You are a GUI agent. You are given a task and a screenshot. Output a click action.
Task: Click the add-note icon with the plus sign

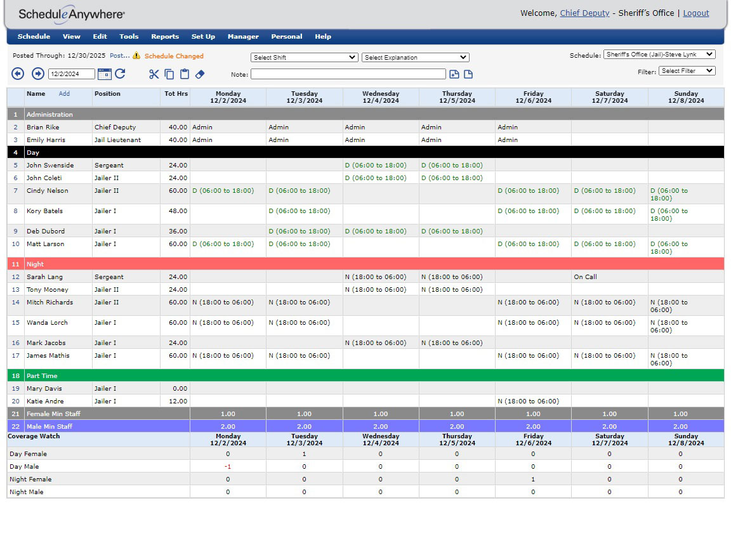[x=454, y=74]
